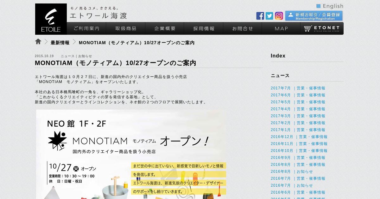Click the ニュース sidebar heading
This screenshot has width=380, height=199.
click(280, 76)
